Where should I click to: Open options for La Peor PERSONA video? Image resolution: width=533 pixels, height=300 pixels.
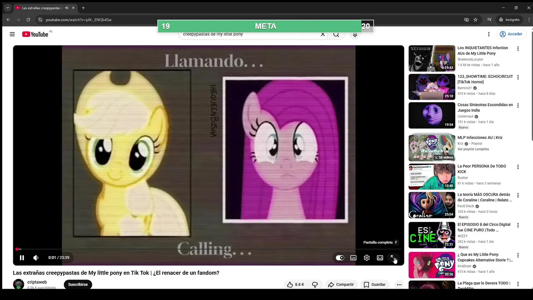coord(518,167)
